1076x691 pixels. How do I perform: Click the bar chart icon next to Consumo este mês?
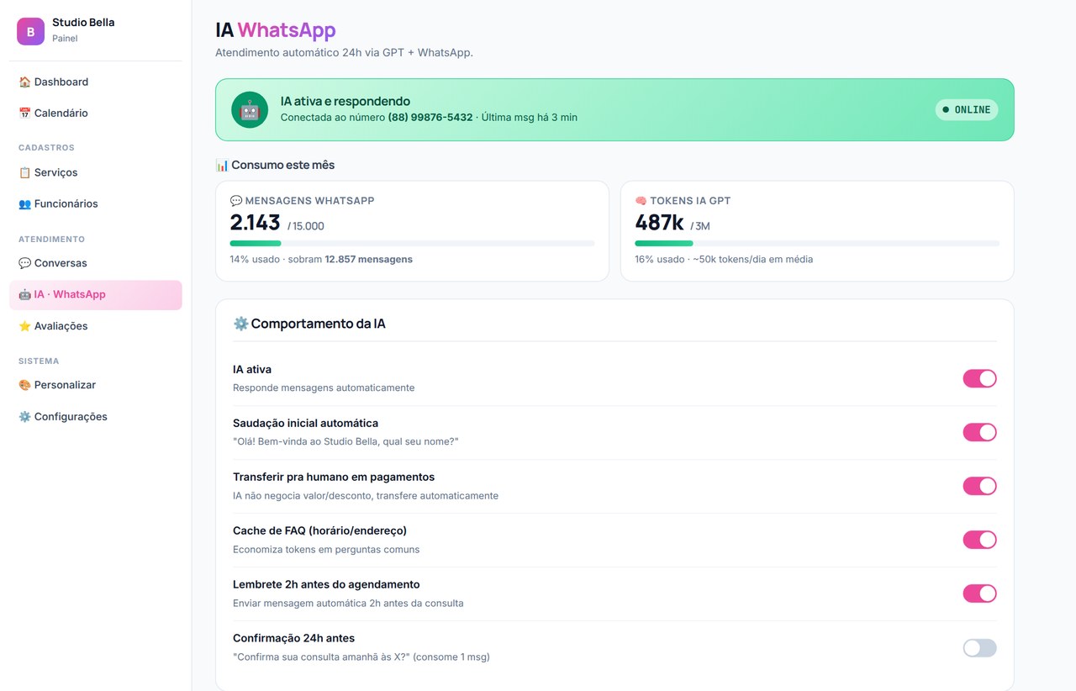(x=222, y=165)
